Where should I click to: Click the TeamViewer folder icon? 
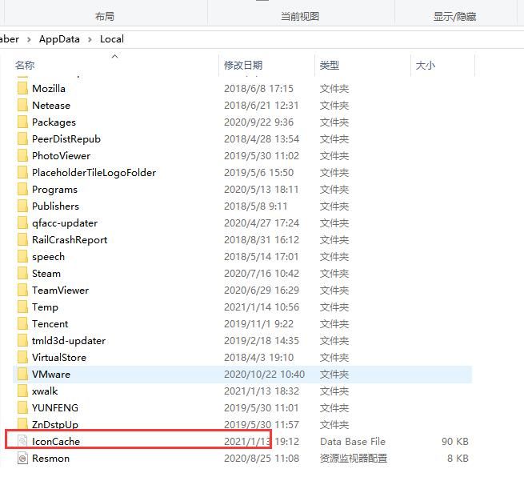pos(22,291)
